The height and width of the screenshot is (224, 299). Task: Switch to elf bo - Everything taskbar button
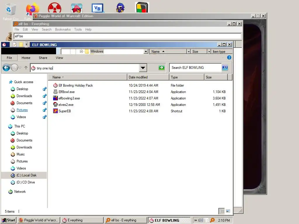(125, 220)
